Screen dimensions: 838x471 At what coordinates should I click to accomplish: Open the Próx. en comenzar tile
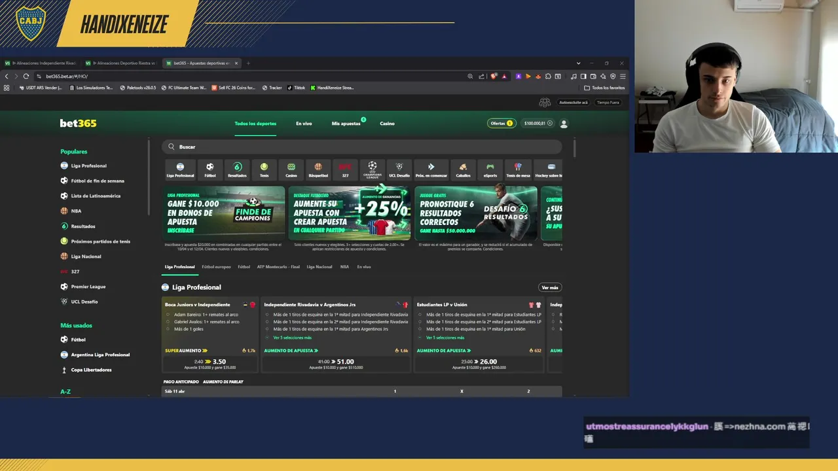(431, 169)
